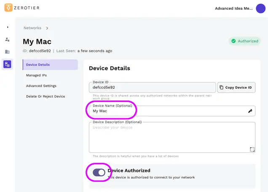Open the Advanced Settings section

pyautogui.click(x=41, y=86)
